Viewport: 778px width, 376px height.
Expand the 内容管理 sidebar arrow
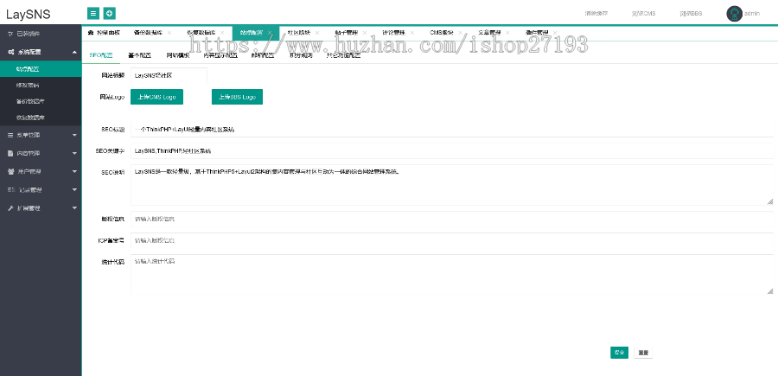coord(74,153)
